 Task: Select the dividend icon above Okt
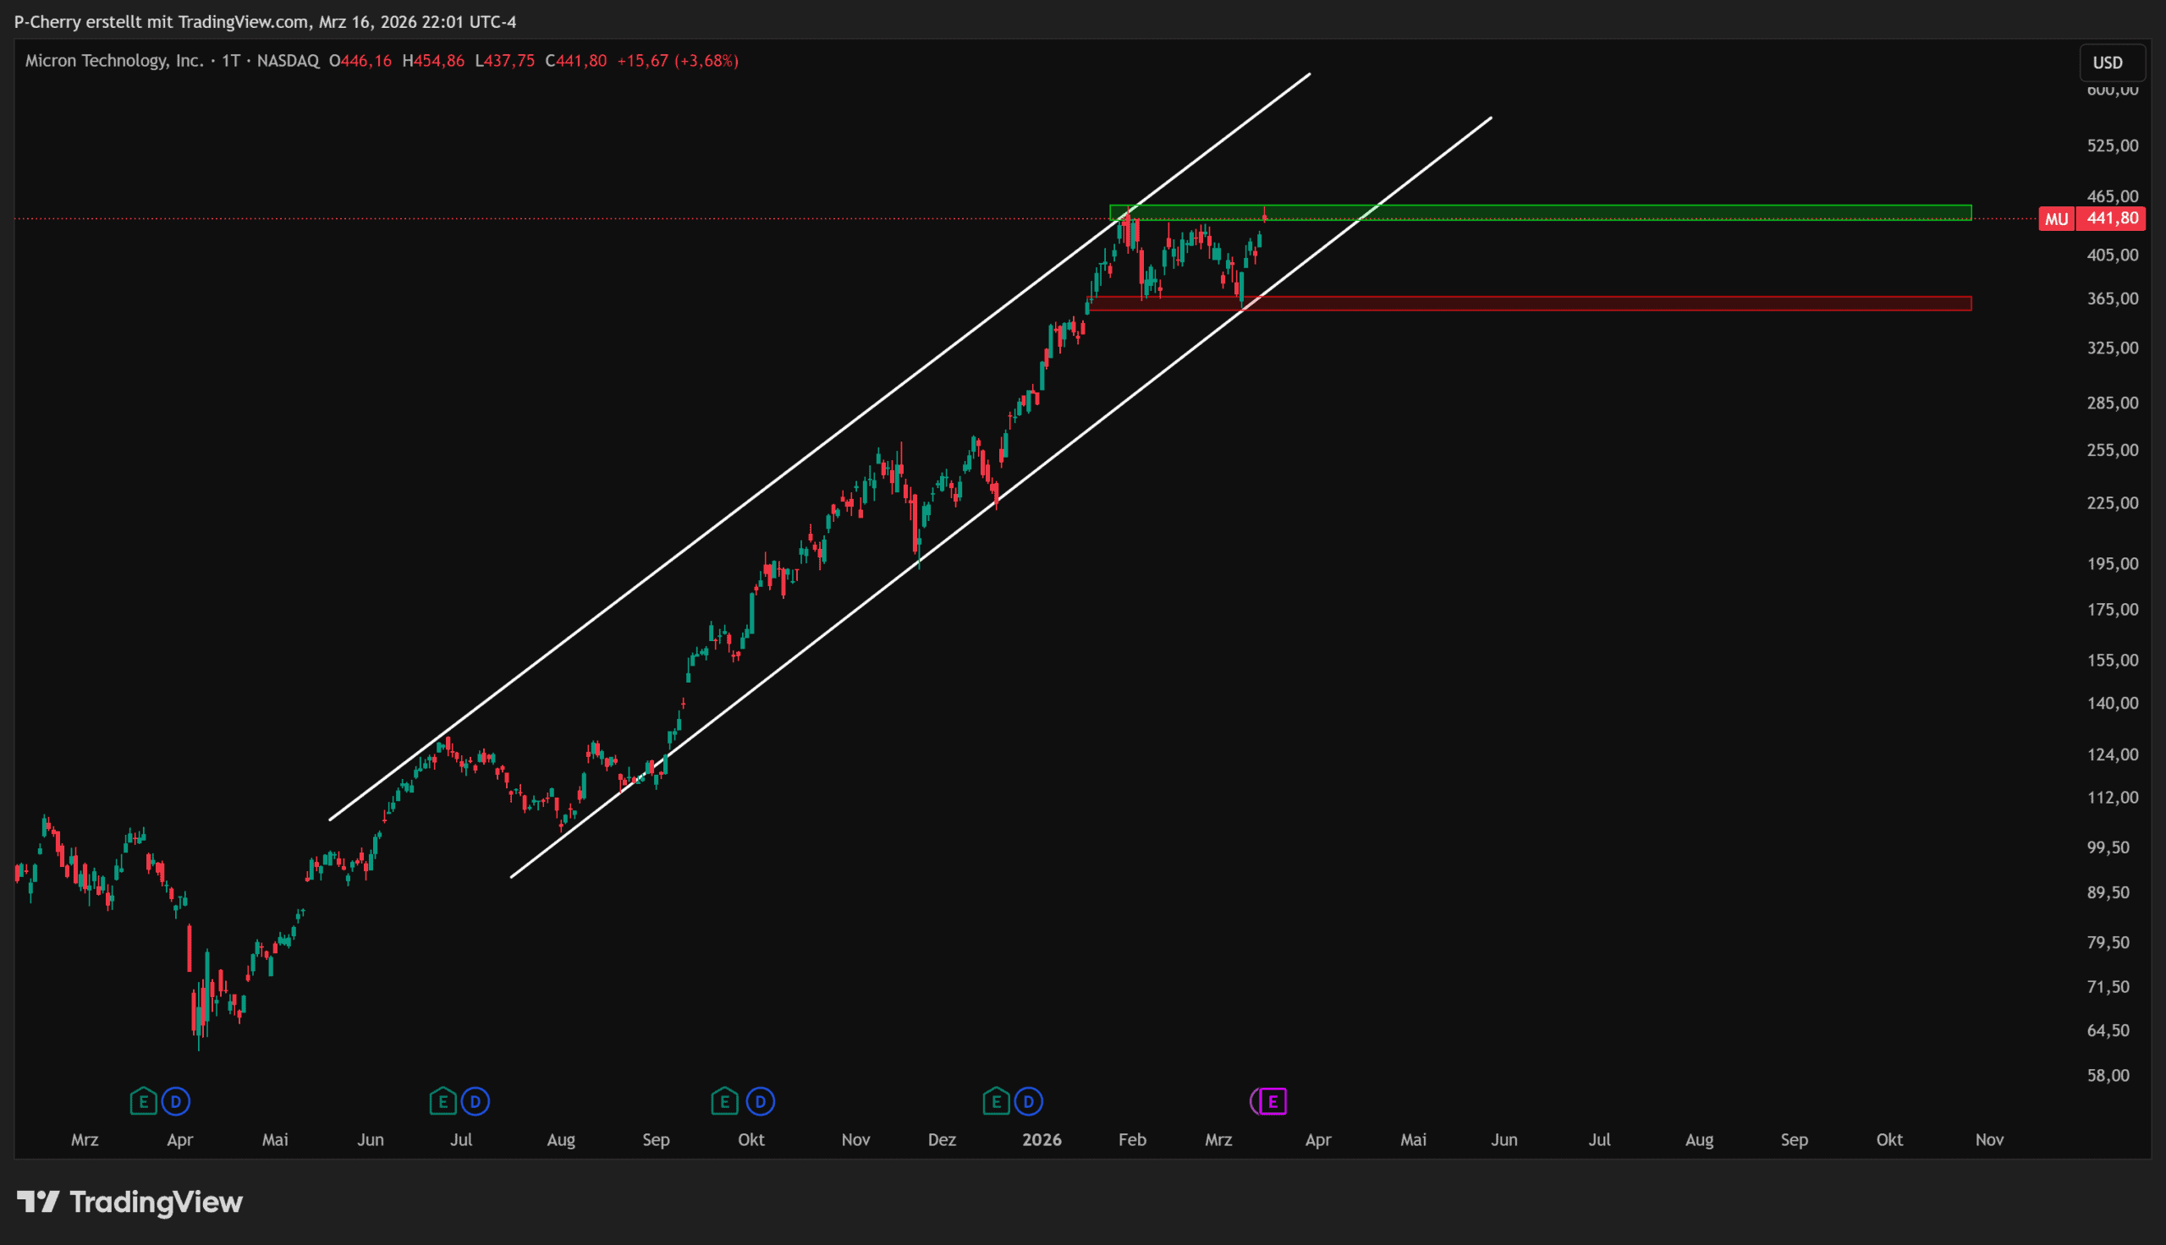(760, 1101)
